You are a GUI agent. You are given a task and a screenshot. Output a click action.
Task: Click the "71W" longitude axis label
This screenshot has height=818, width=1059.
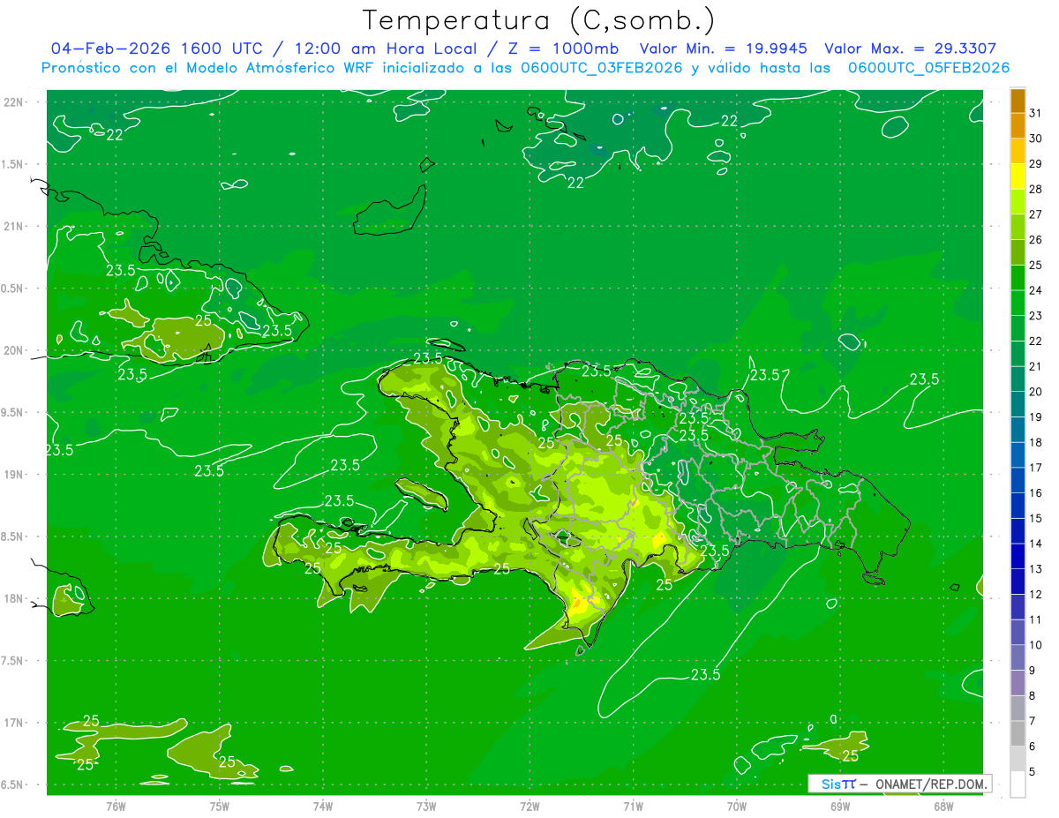click(x=633, y=807)
